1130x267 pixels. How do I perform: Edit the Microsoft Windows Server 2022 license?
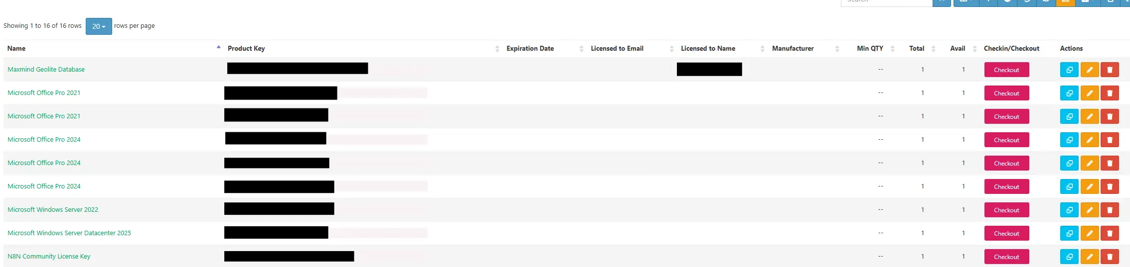1090,210
